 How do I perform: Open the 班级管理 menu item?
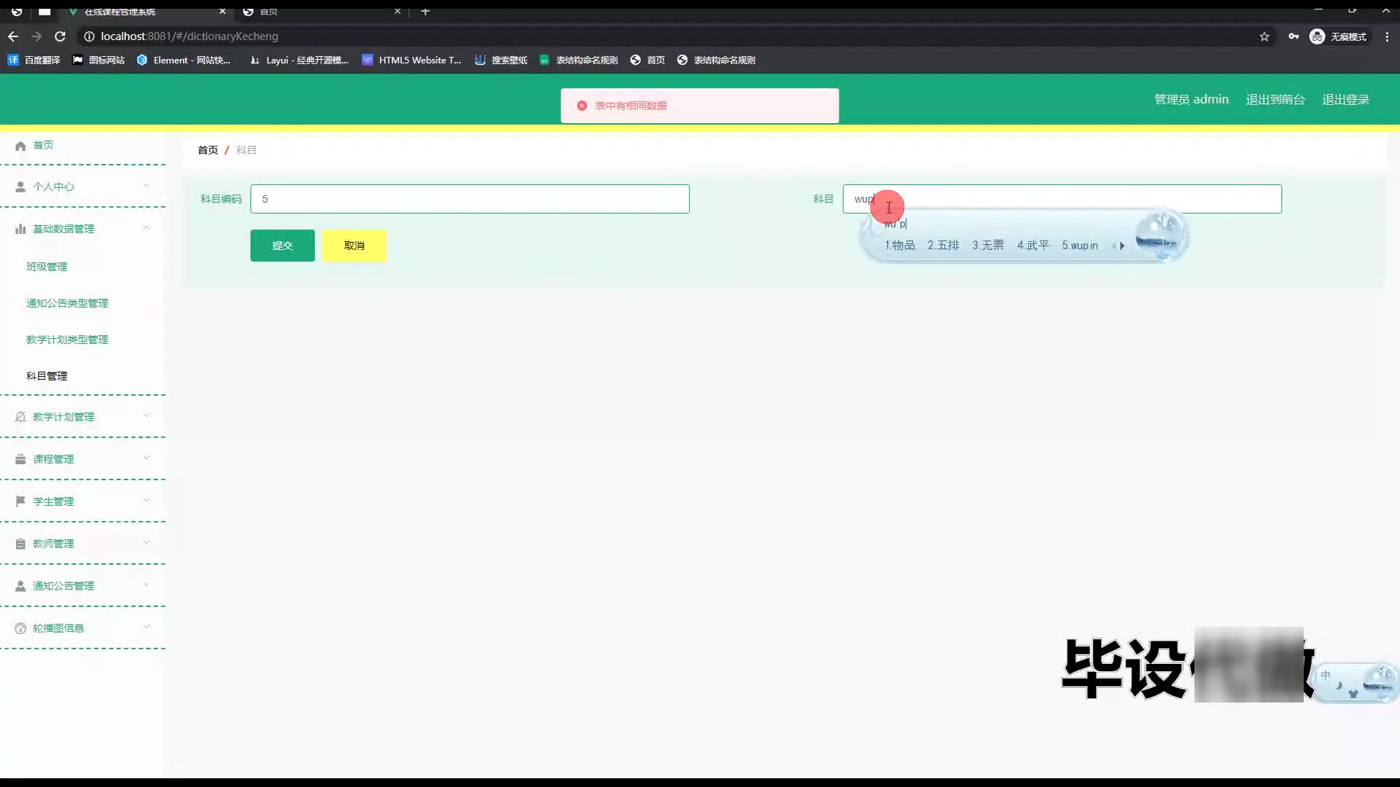pyautogui.click(x=47, y=267)
